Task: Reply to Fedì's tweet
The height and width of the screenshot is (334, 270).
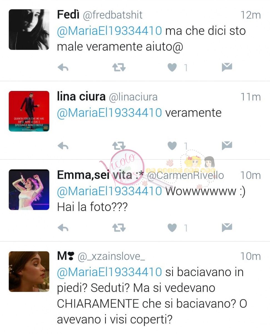Action: [x=63, y=68]
